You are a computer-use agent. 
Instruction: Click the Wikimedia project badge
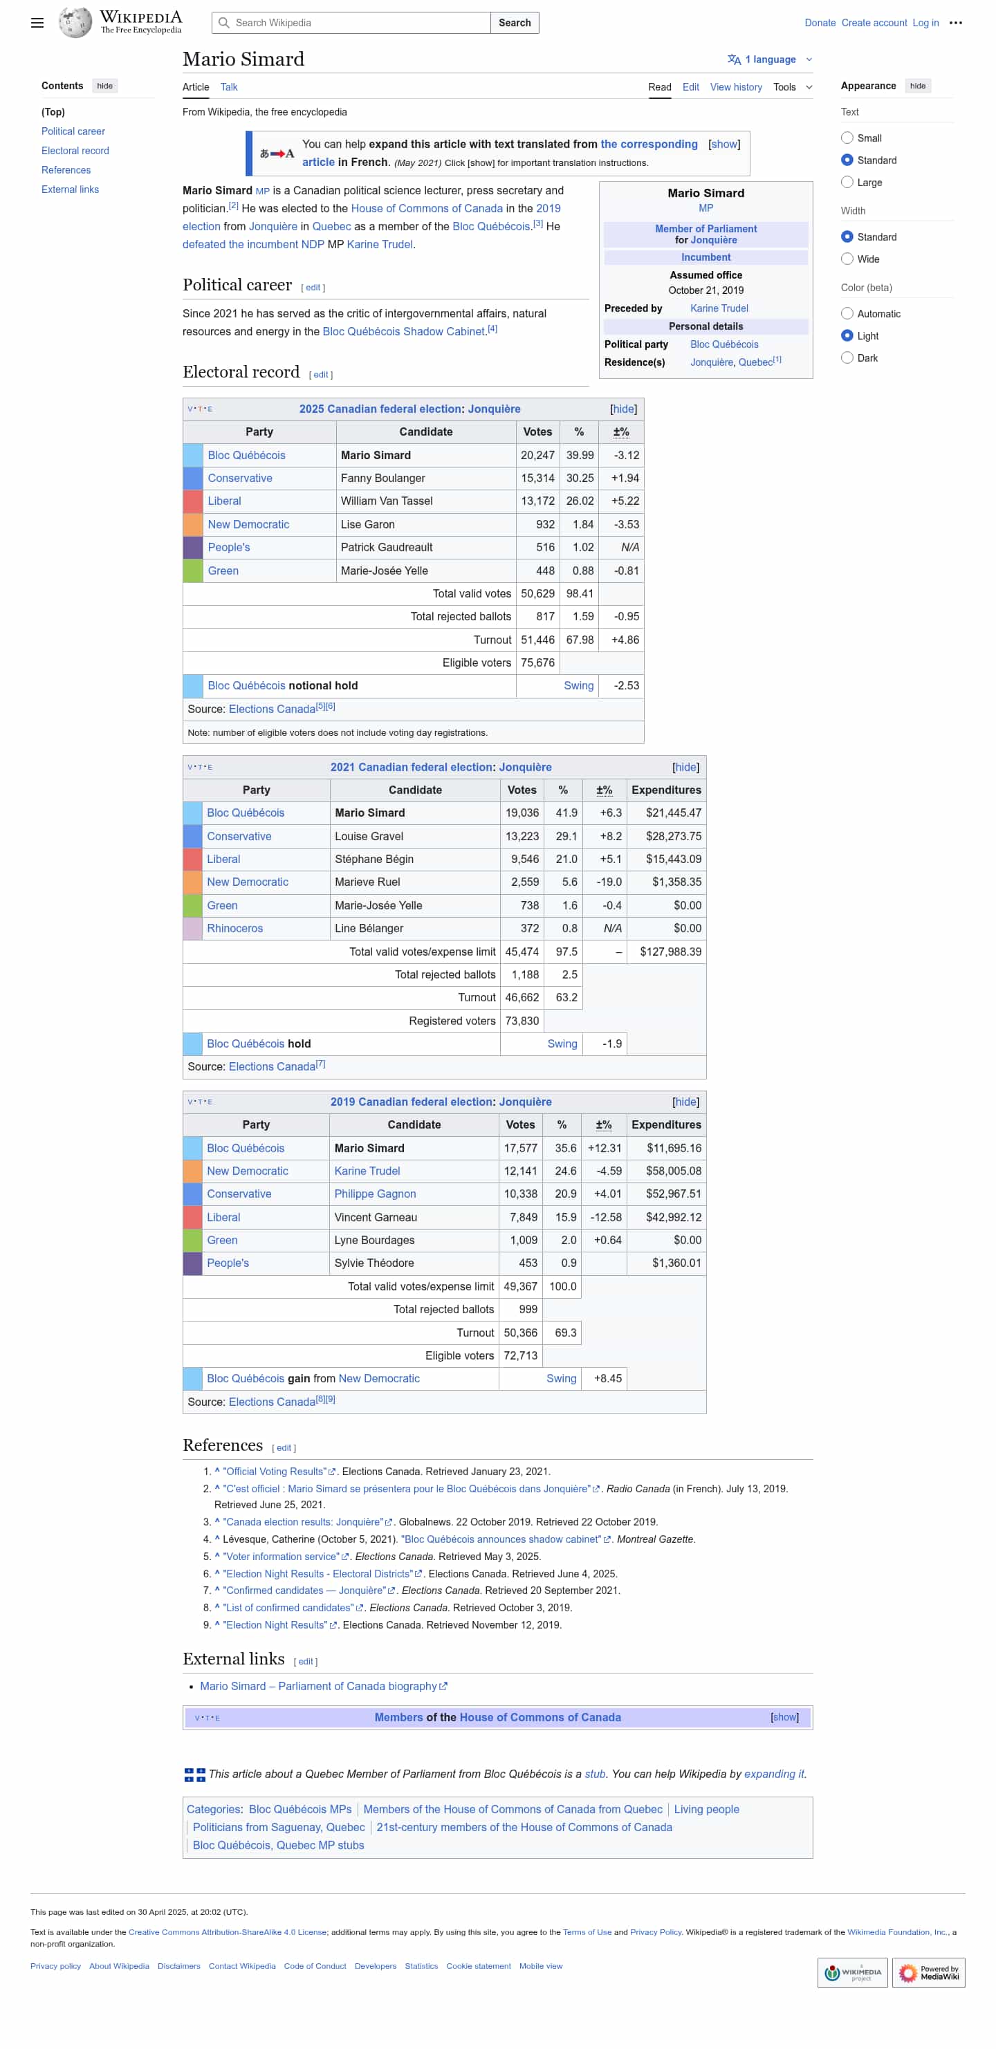click(852, 1973)
